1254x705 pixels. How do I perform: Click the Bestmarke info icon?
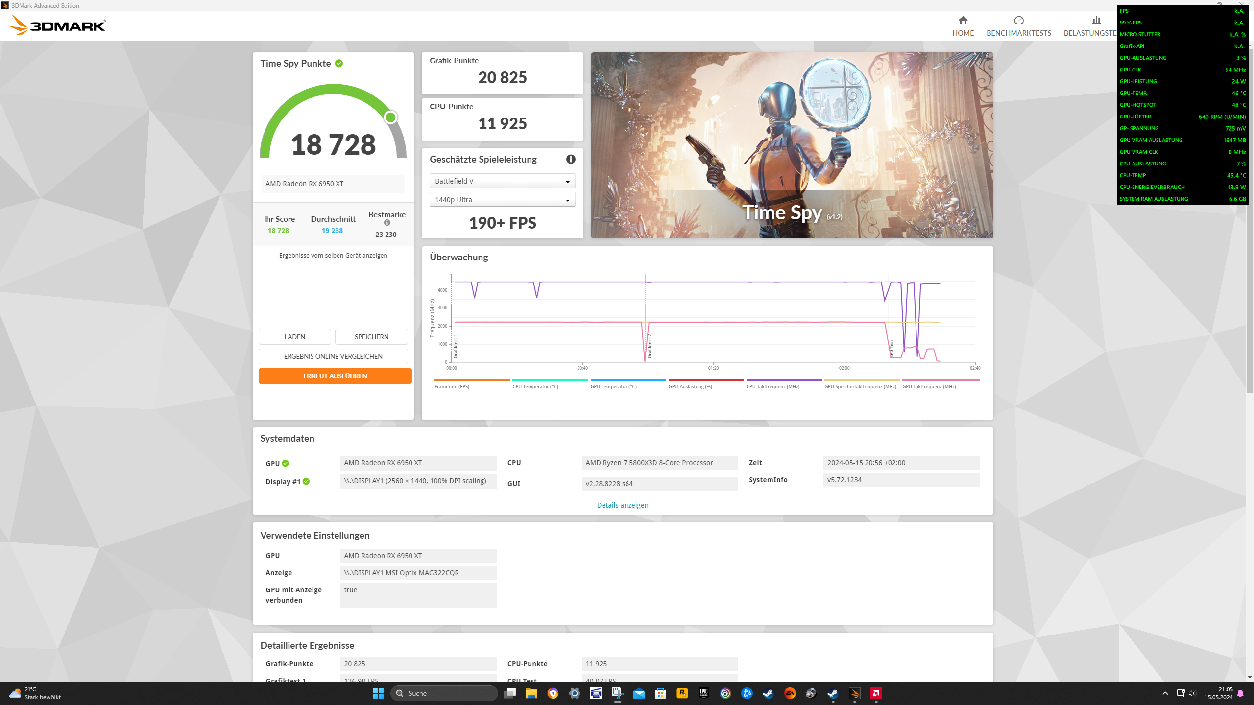click(x=387, y=223)
